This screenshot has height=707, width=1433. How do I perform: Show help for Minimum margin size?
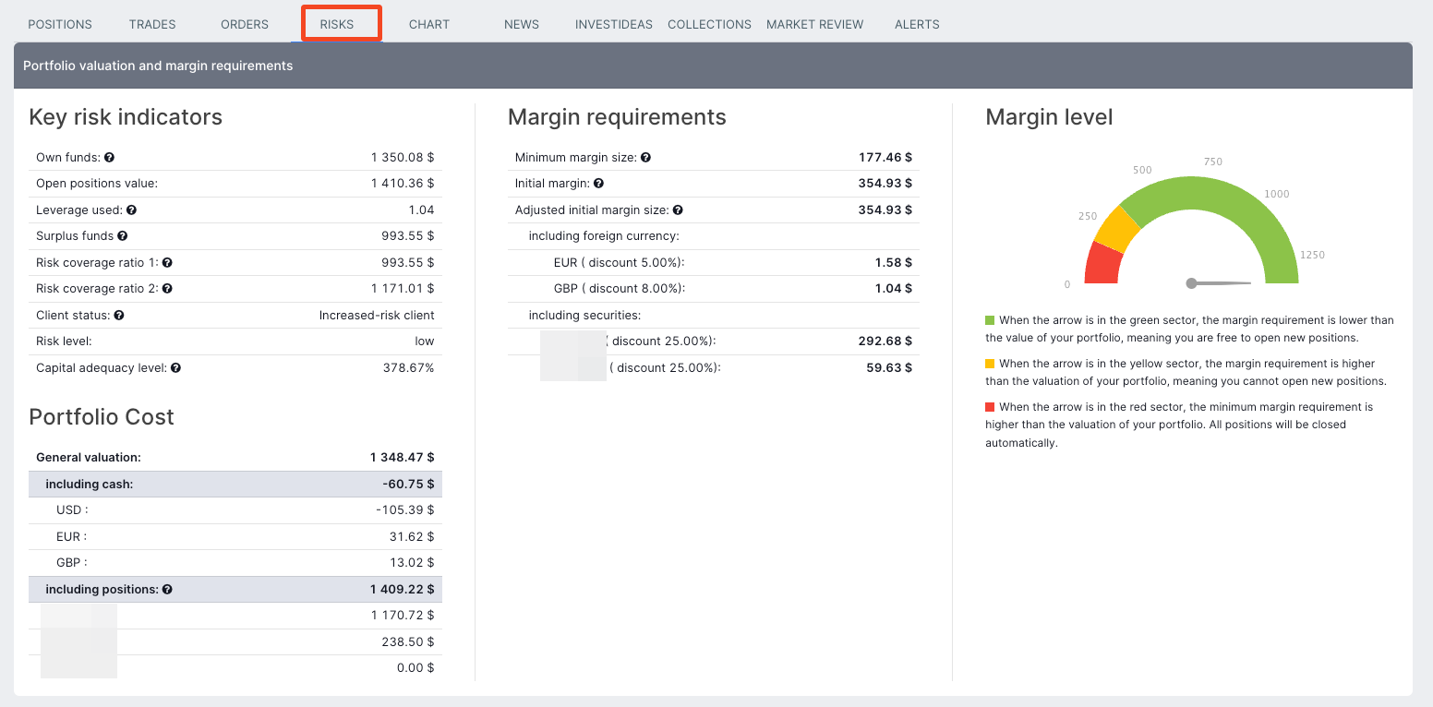[645, 158]
